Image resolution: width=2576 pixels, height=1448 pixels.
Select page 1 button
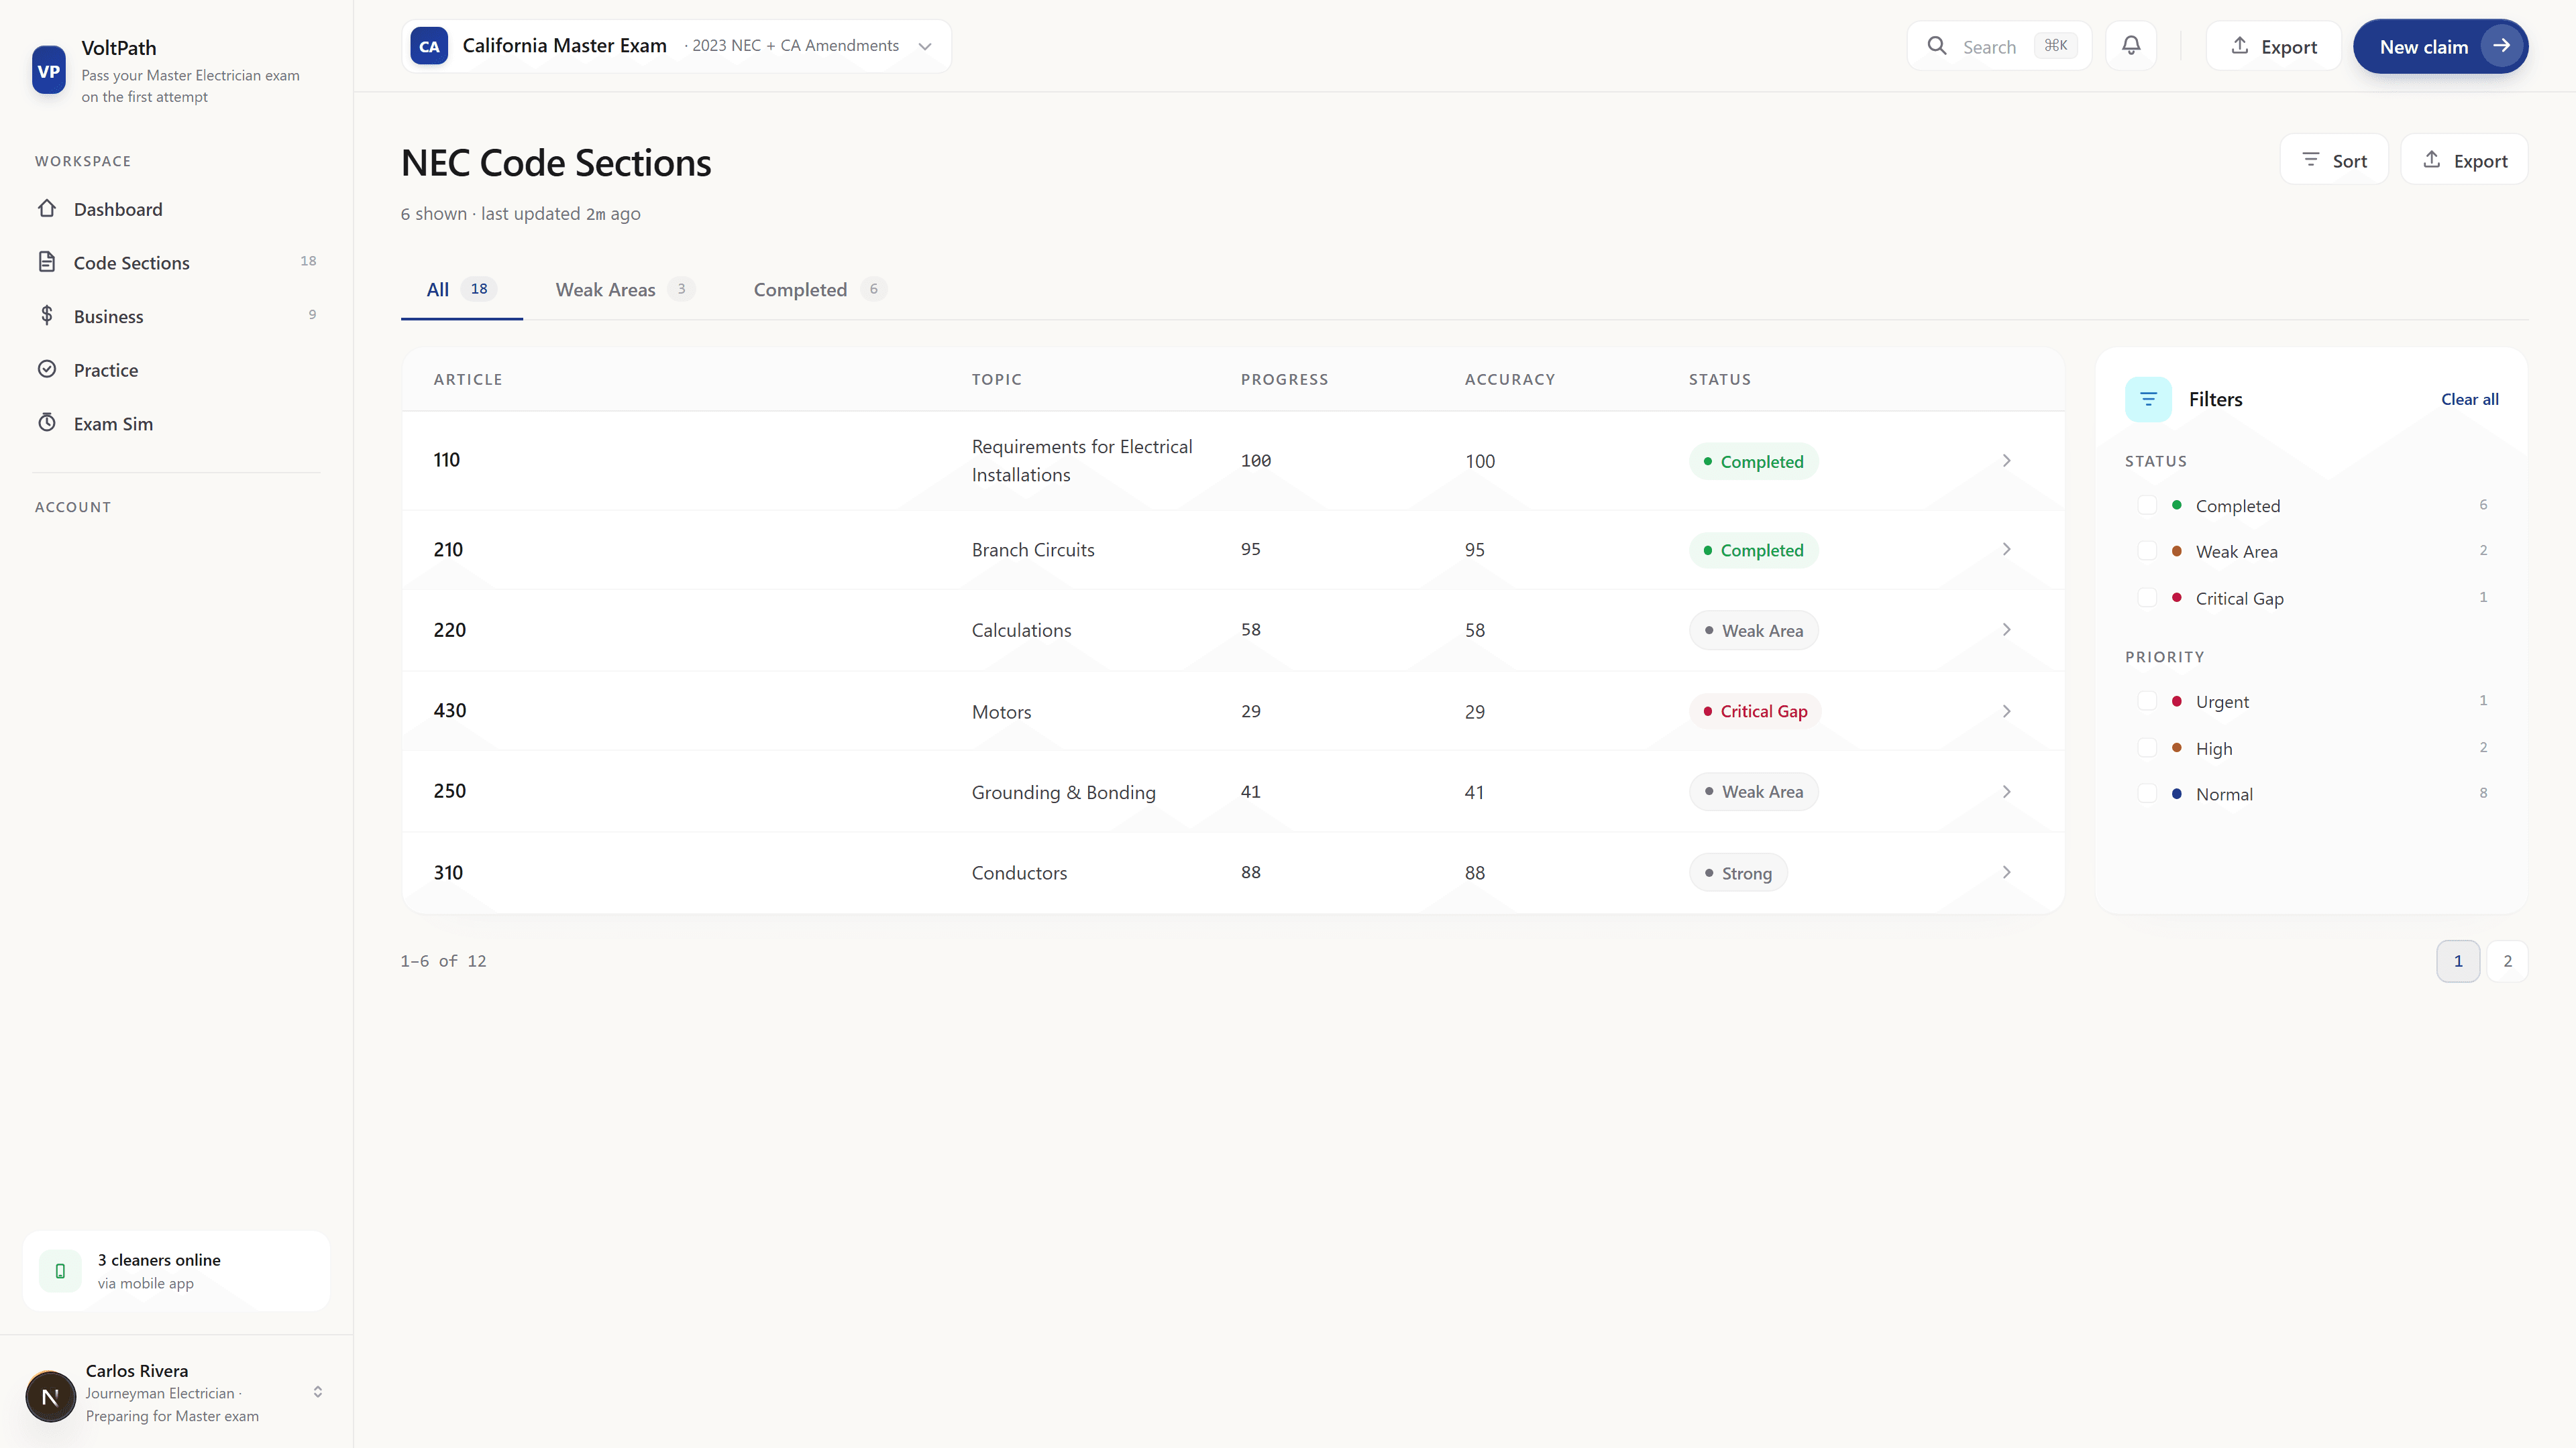pos(2458,961)
